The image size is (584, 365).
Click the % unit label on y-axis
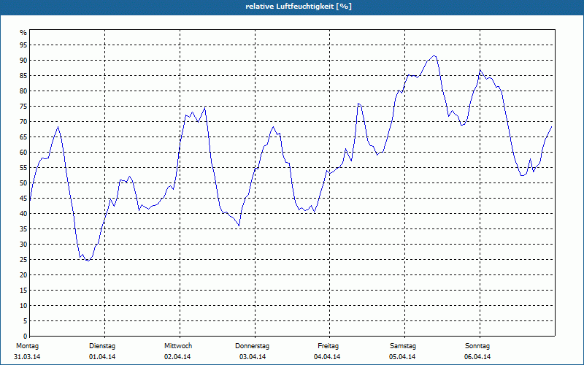(x=23, y=33)
